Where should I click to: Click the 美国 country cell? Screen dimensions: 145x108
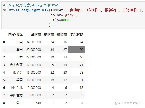click(19, 50)
